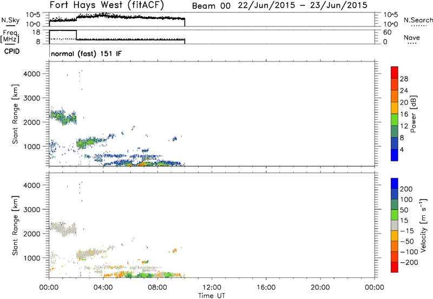Click the 'Nave' legend label
Image resolution: width=433 pixels, height=299 pixels.
point(412,38)
